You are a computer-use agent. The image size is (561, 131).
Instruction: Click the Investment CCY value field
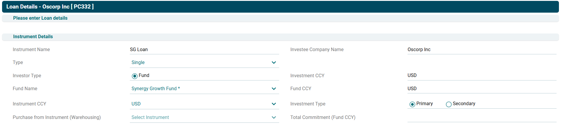[x=481, y=75]
